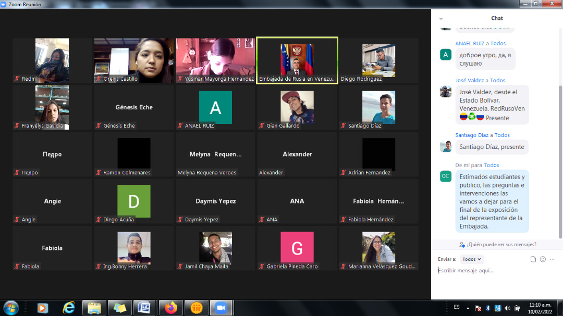The width and height of the screenshot is (563, 316).
Task: Open the chat file attachment icon
Action: 533,259
